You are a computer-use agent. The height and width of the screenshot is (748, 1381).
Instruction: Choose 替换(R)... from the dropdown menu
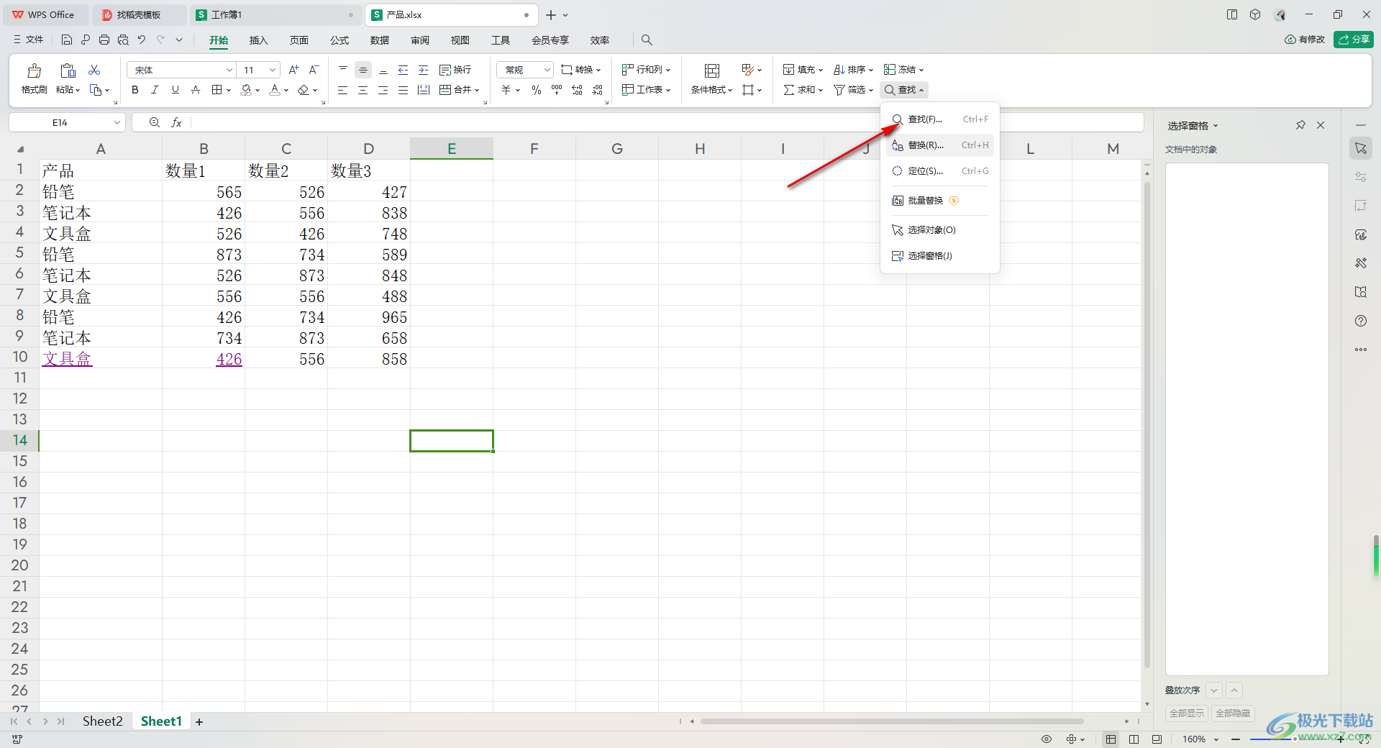pos(939,145)
